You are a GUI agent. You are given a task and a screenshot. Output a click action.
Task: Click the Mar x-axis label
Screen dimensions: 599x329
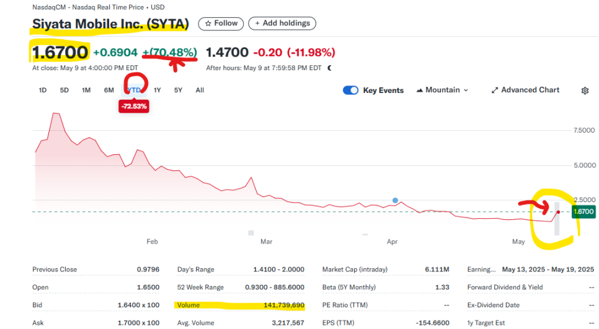pos(266,242)
